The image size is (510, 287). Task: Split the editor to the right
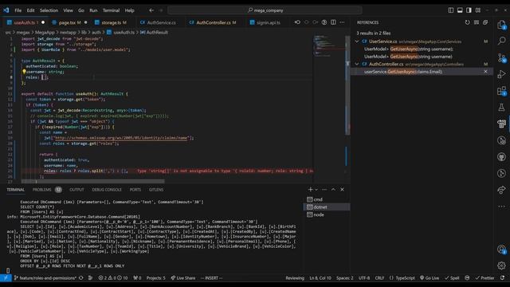(x=333, y=22)
